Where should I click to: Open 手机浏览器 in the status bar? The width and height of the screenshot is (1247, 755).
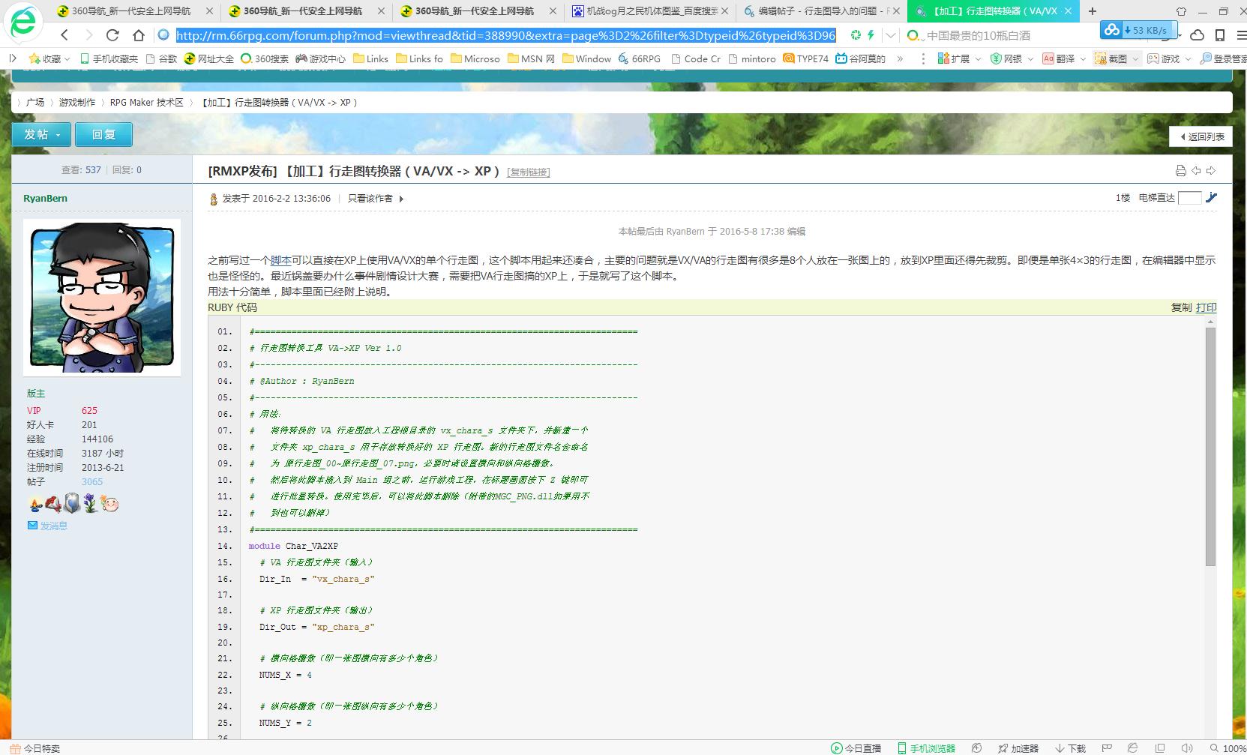click(x=927, y=748)
